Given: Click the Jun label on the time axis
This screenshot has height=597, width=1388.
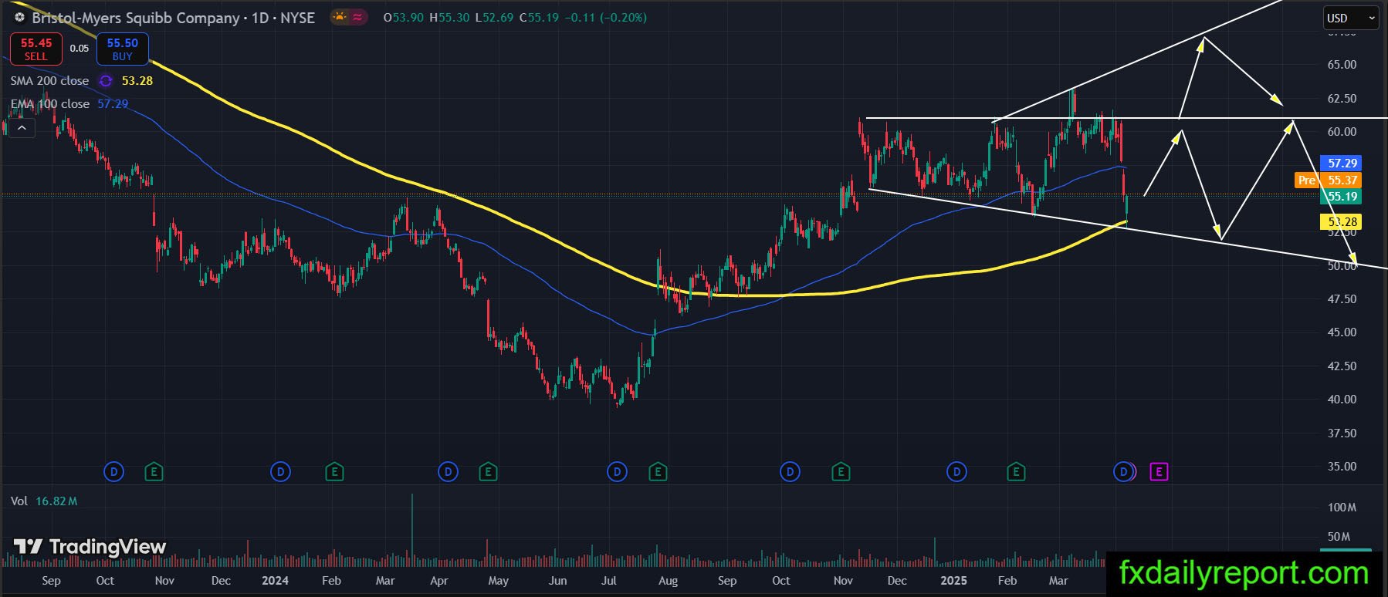Looking at the screenshot, I should [x=557, y=581].
